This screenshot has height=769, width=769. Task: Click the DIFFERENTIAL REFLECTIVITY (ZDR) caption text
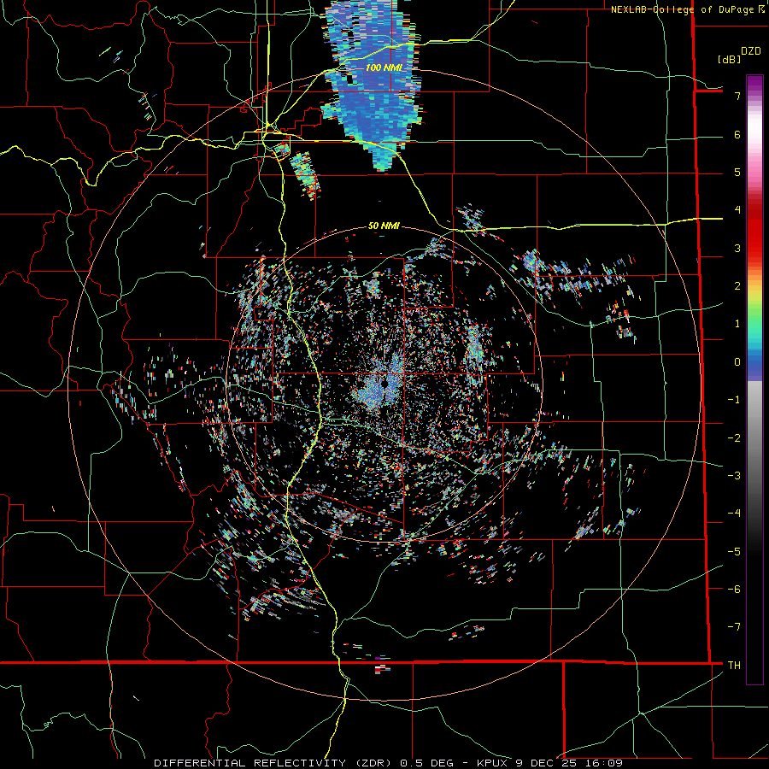pyautogui.click(x=273, y=763)
